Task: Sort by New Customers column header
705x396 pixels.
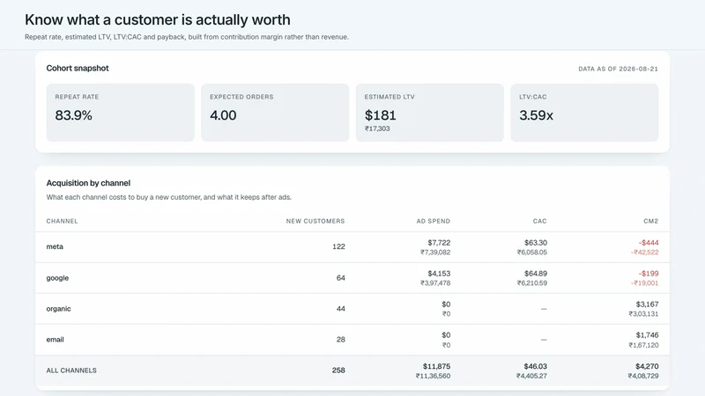Action: click(315, 221)
